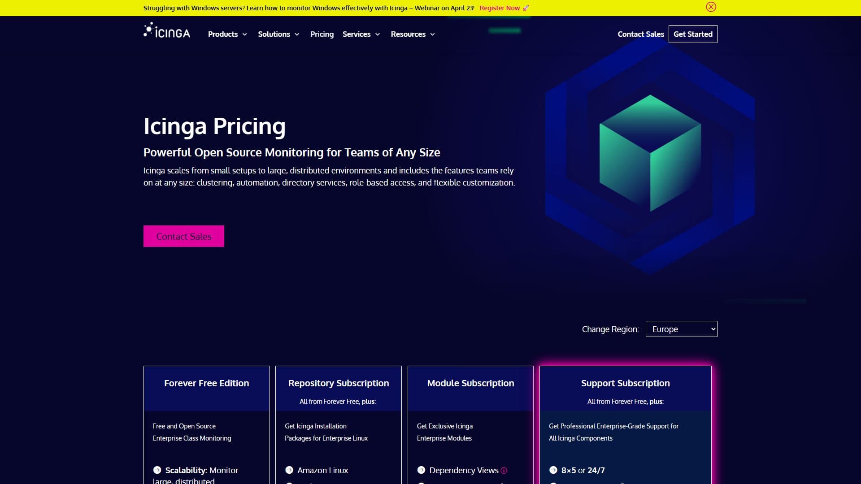Select the Module Subscription heading
The width and height of the screenshot is (861, 484).
(x=470, y=383)
